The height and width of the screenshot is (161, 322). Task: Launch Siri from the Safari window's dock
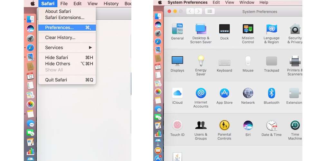tap(30, 29)
